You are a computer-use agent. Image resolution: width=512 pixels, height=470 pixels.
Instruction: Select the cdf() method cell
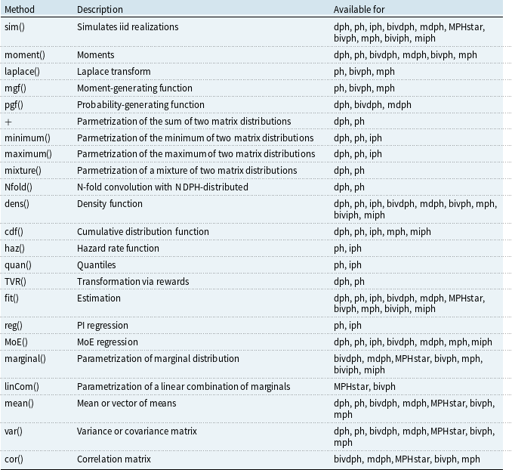click(14, 232)
